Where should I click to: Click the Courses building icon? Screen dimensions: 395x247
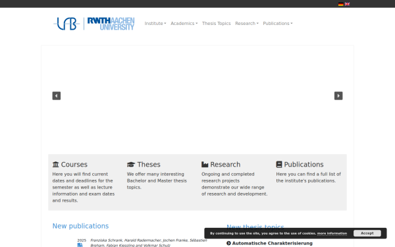tap(55, 165)
